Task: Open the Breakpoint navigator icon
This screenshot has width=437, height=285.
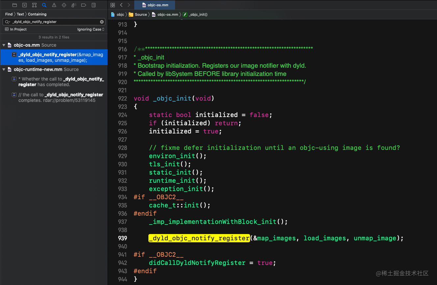Action: pyautogui.click(x=84, y=5)
